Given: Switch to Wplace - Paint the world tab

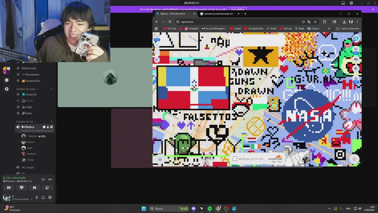Looking at the screenshot, I should [x=176, y=14].
